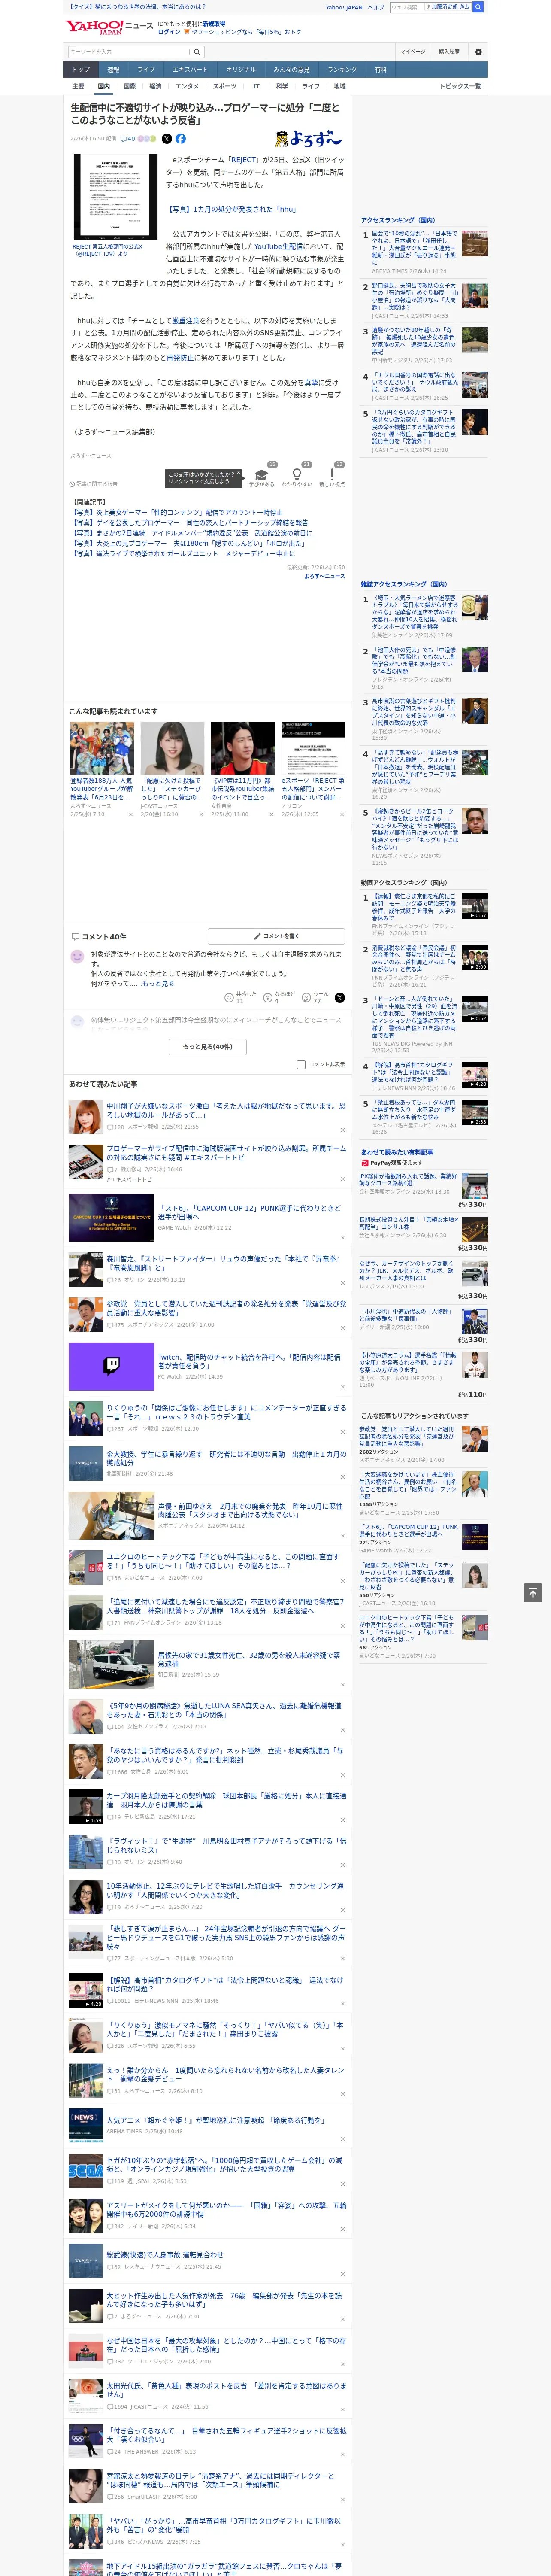Select the ライブ navigation tab
Screen dimensions: 551x2576
tap(146, 70)
